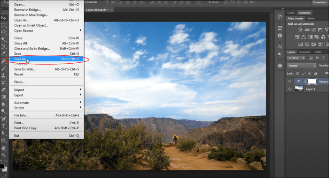Select the Brush tool

(x=3, y=68)
